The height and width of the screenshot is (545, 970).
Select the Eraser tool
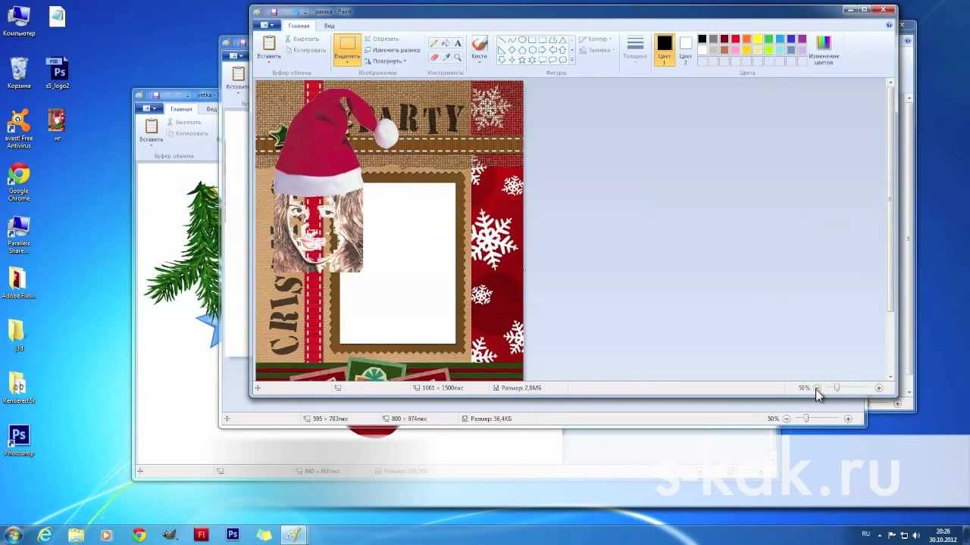pyautogui.click(x=434, y=57)
